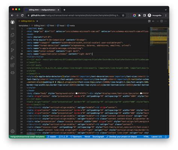Open the Remote Explorer view

point(12,73)
